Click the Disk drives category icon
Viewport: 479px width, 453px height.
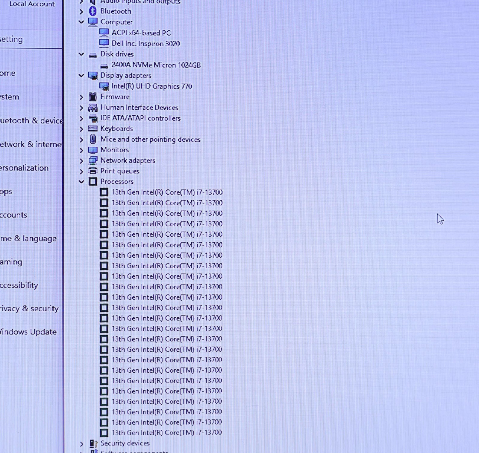93,55
